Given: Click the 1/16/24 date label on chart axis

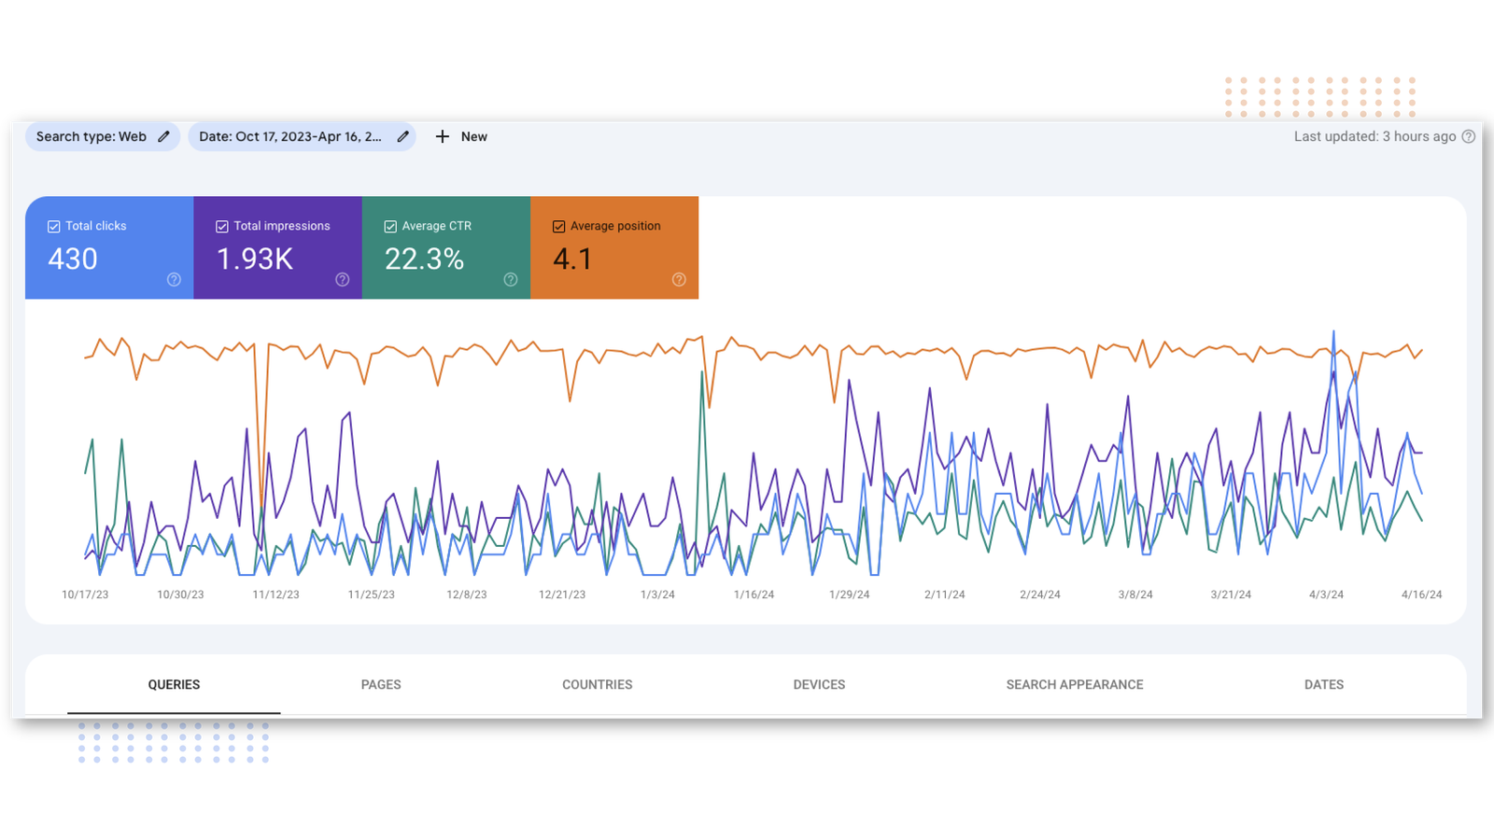Looking at the screenshot, I should 754,595.
